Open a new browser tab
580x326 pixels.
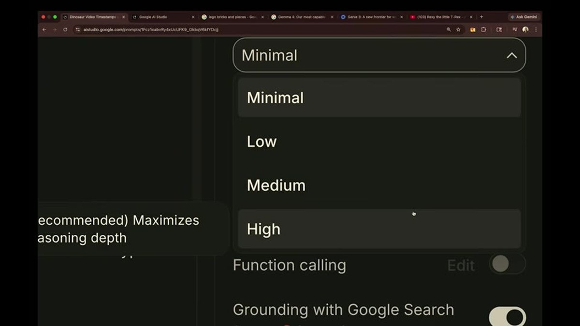pos(481,17)
